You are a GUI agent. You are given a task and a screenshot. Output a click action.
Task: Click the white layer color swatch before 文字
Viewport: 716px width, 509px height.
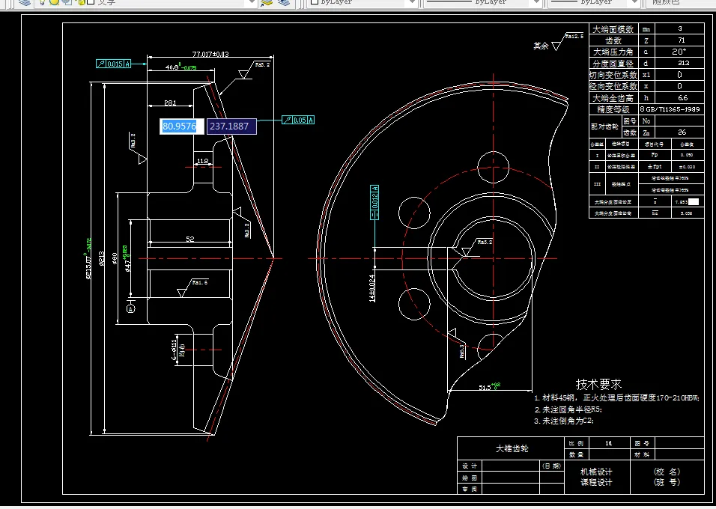point(91,2)
